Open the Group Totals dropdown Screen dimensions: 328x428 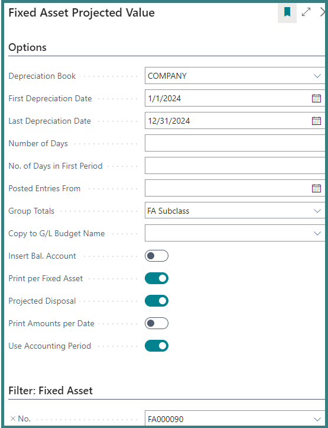tap(317, 211)
